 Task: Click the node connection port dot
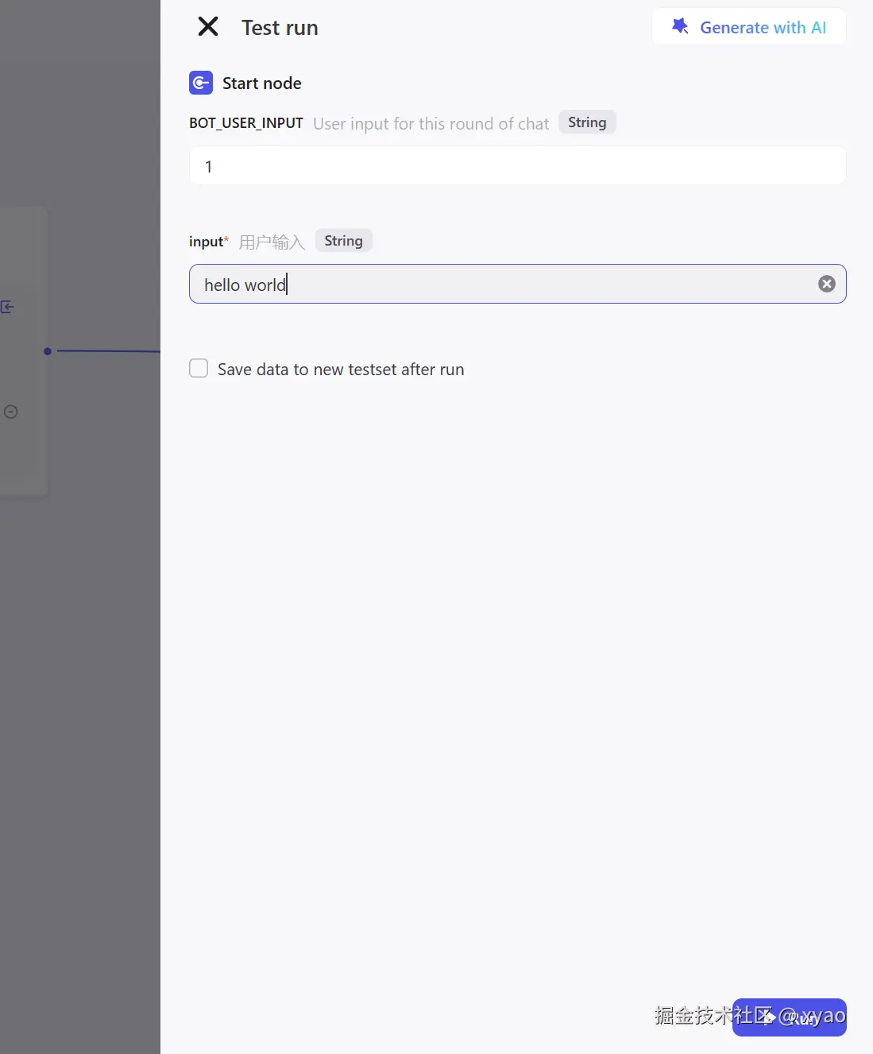48,351
